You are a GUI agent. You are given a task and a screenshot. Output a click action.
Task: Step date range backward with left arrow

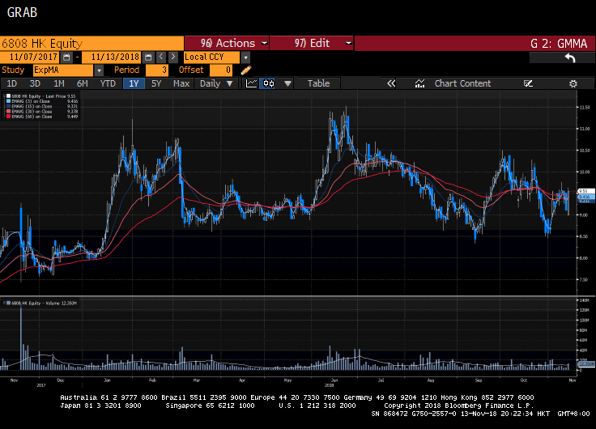coord(161,57)
